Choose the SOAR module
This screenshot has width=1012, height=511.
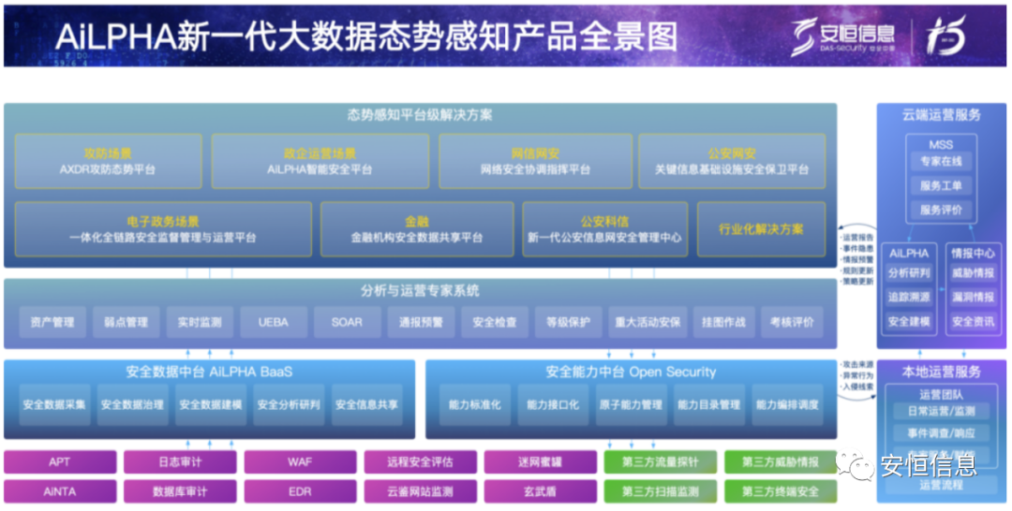tap(348, 322)
